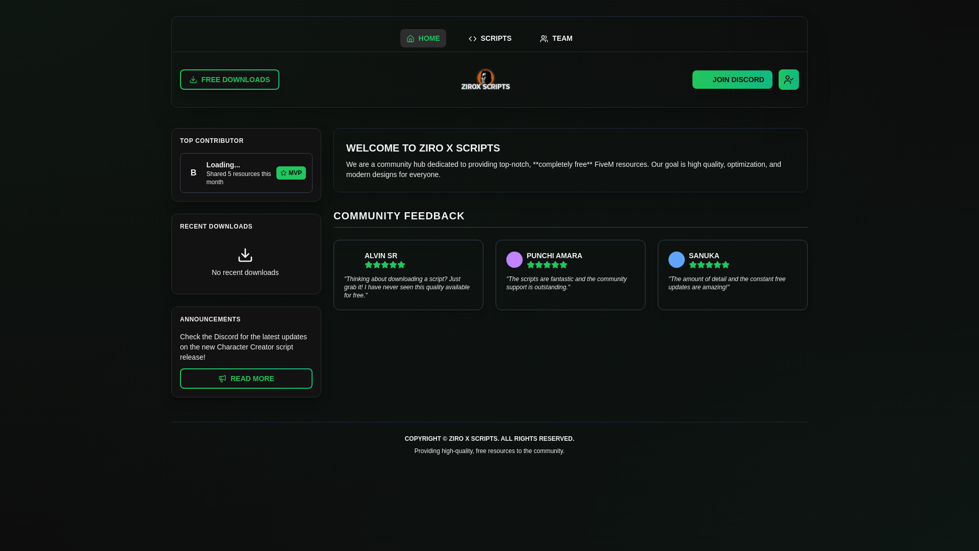Viewport: 979px width, 551px height.
Task: Click the recent downloads tray icon
Action: point(245,255)
